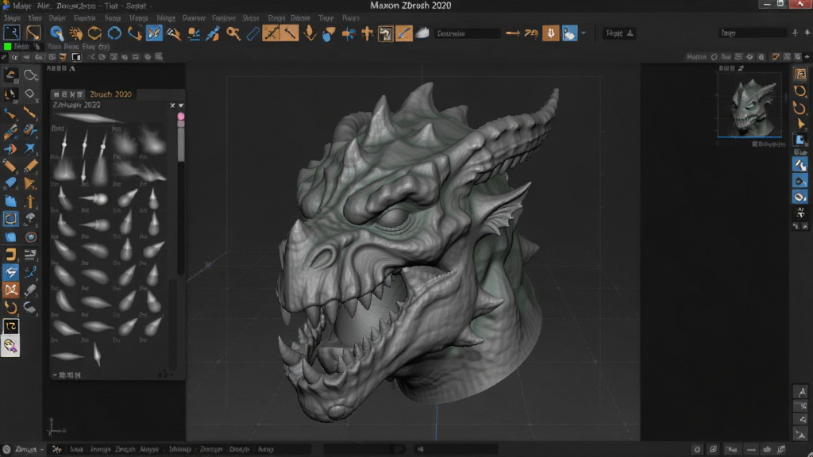This screenshot has width=813, height=457.
Task: Click the orange arrow pointer icon in right toolbar
Action: [800, 125]
